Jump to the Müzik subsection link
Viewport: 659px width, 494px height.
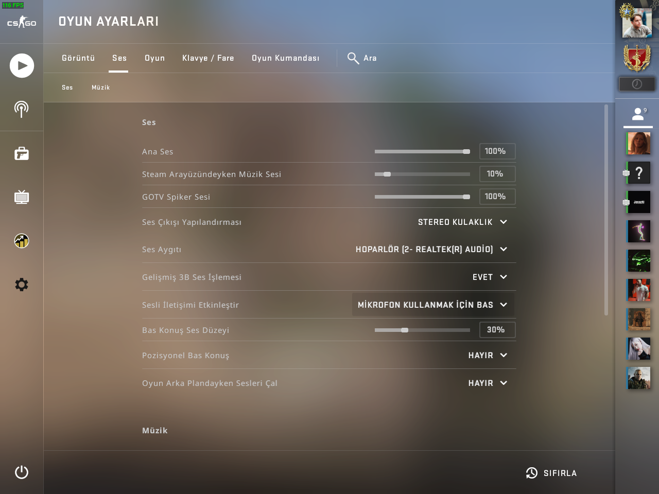tap(101, 87)
